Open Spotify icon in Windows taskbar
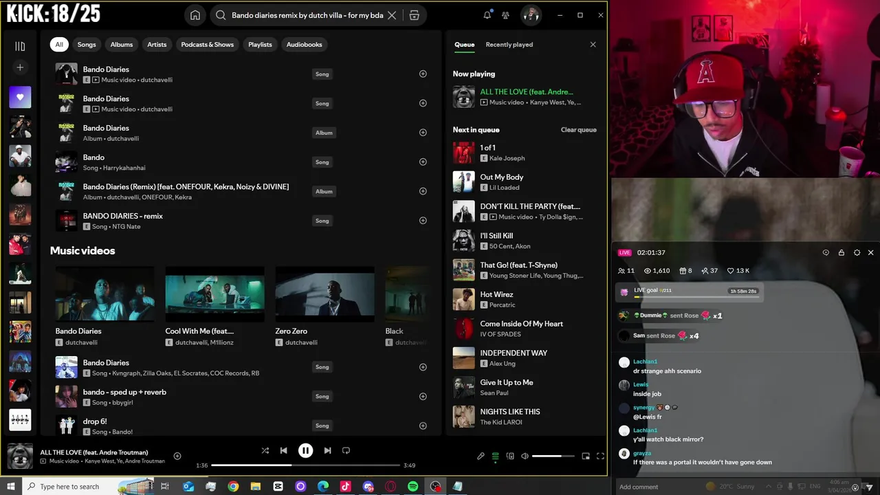The width and height of the screenshot is (880, 495). [x=412, y=486]
